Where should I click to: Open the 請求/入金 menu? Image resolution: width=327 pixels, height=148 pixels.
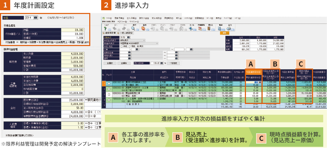(x=144, y=18)
